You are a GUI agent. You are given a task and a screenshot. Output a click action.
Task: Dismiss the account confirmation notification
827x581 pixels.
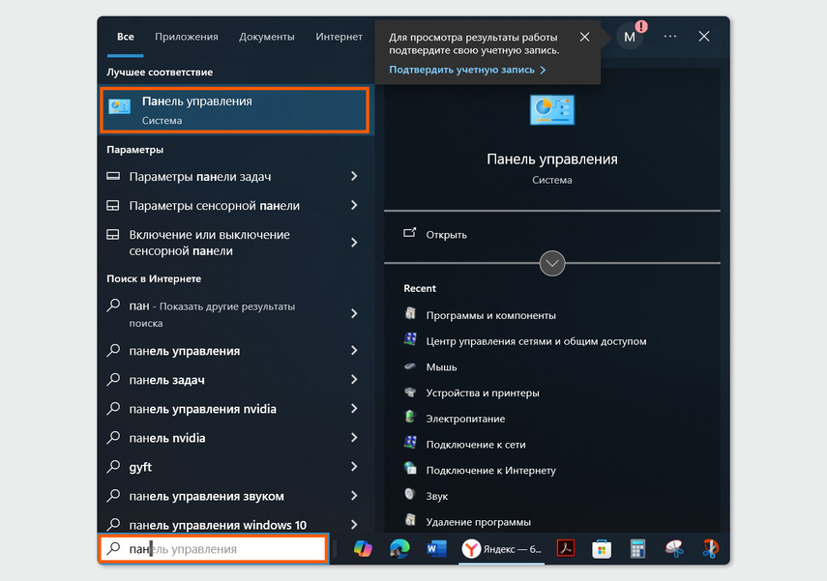coord(584,37)
